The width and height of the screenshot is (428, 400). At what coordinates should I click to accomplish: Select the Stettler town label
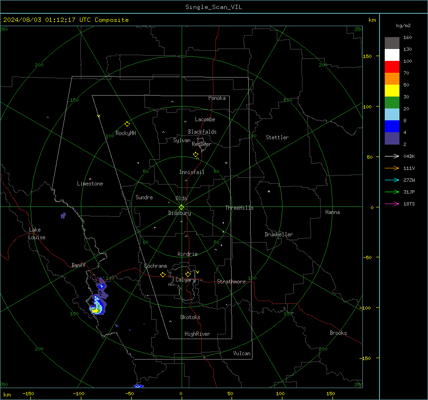(x=277, y=137)
